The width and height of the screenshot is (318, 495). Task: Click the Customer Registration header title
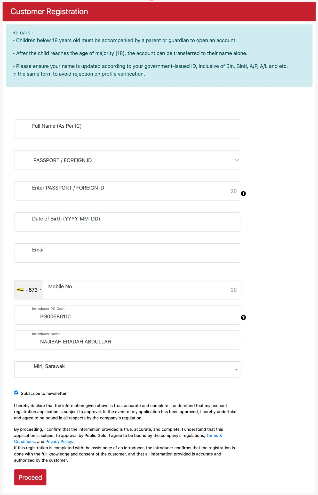49,12
